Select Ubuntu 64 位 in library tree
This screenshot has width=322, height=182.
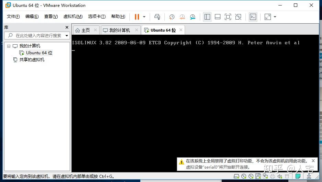point(39,53)
